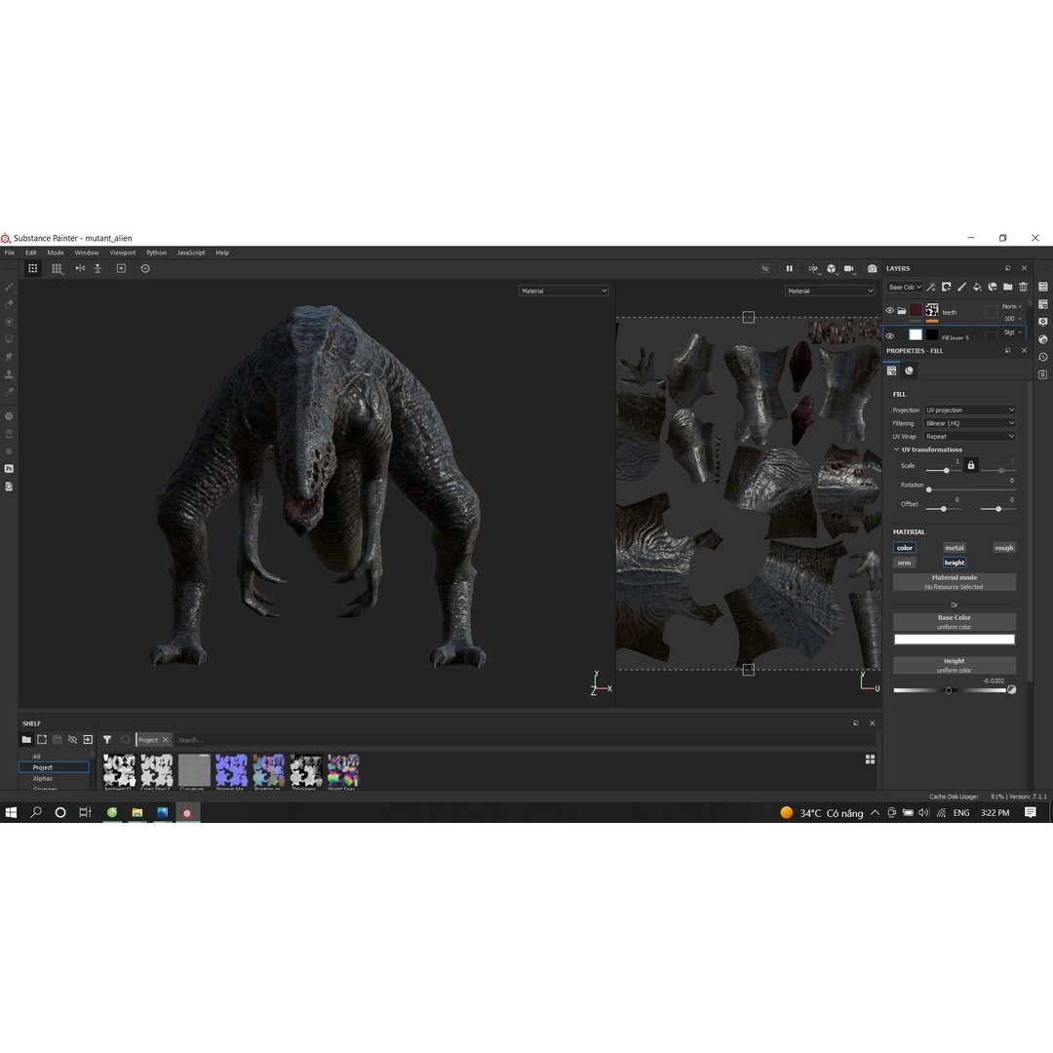Collapse the UV transformations section

pos(896,449)
